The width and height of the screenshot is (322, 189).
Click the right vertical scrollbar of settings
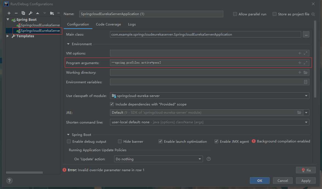[315, 59]
